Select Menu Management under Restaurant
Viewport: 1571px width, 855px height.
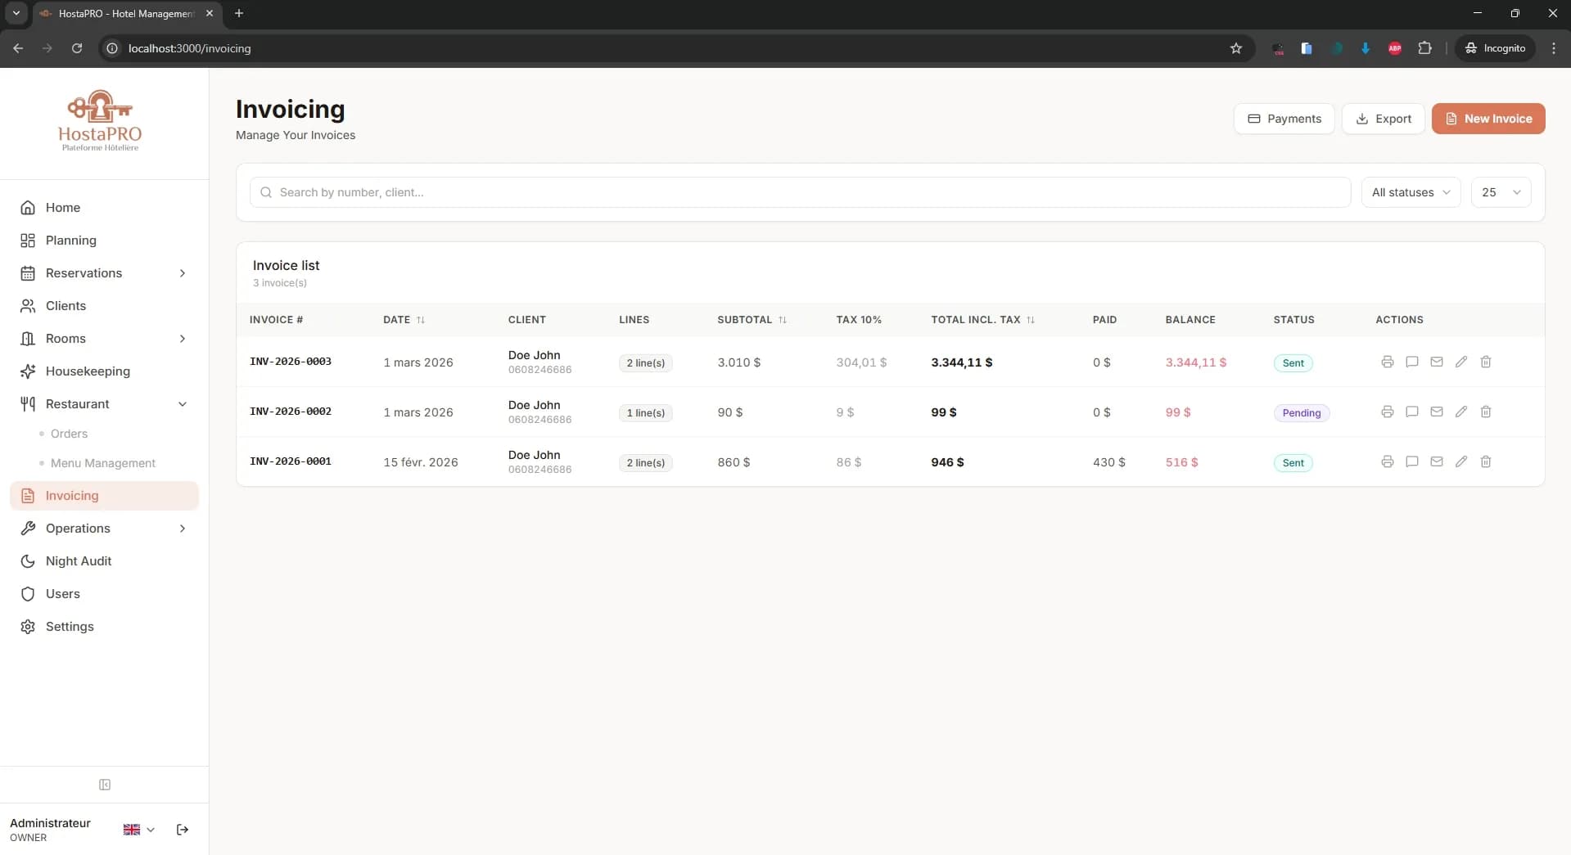(102, 463)
